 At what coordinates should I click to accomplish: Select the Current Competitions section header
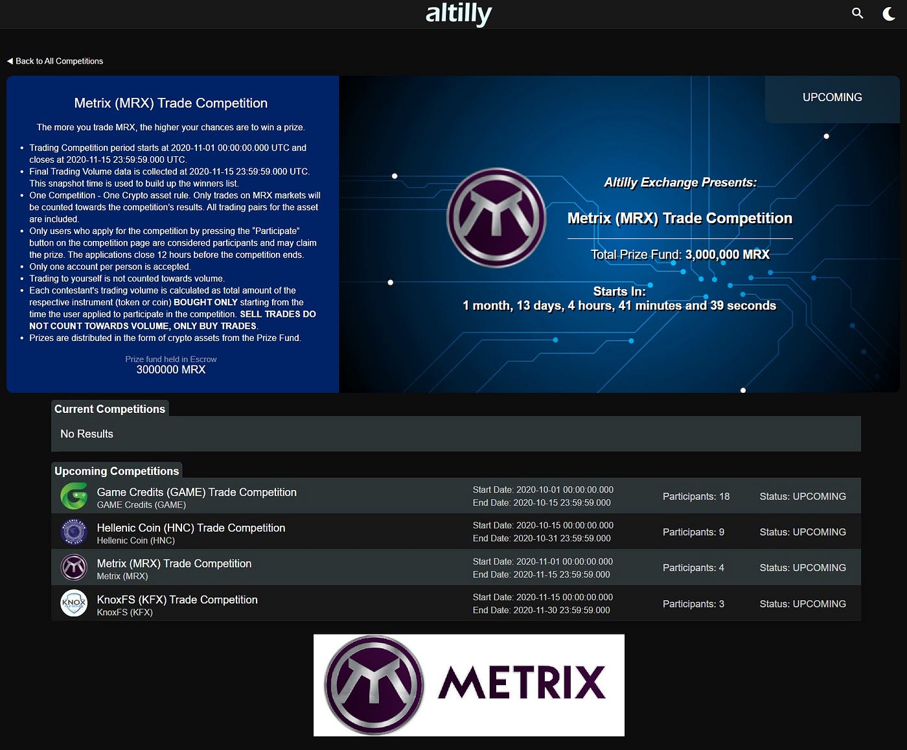pos(109,409)
